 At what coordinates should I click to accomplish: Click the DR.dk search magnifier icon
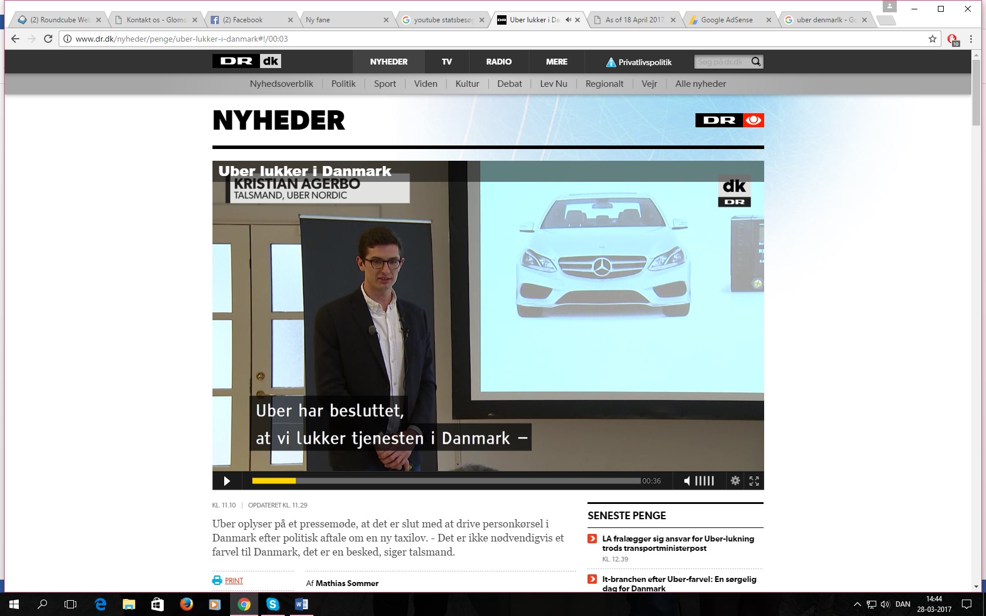click(756, 62)
